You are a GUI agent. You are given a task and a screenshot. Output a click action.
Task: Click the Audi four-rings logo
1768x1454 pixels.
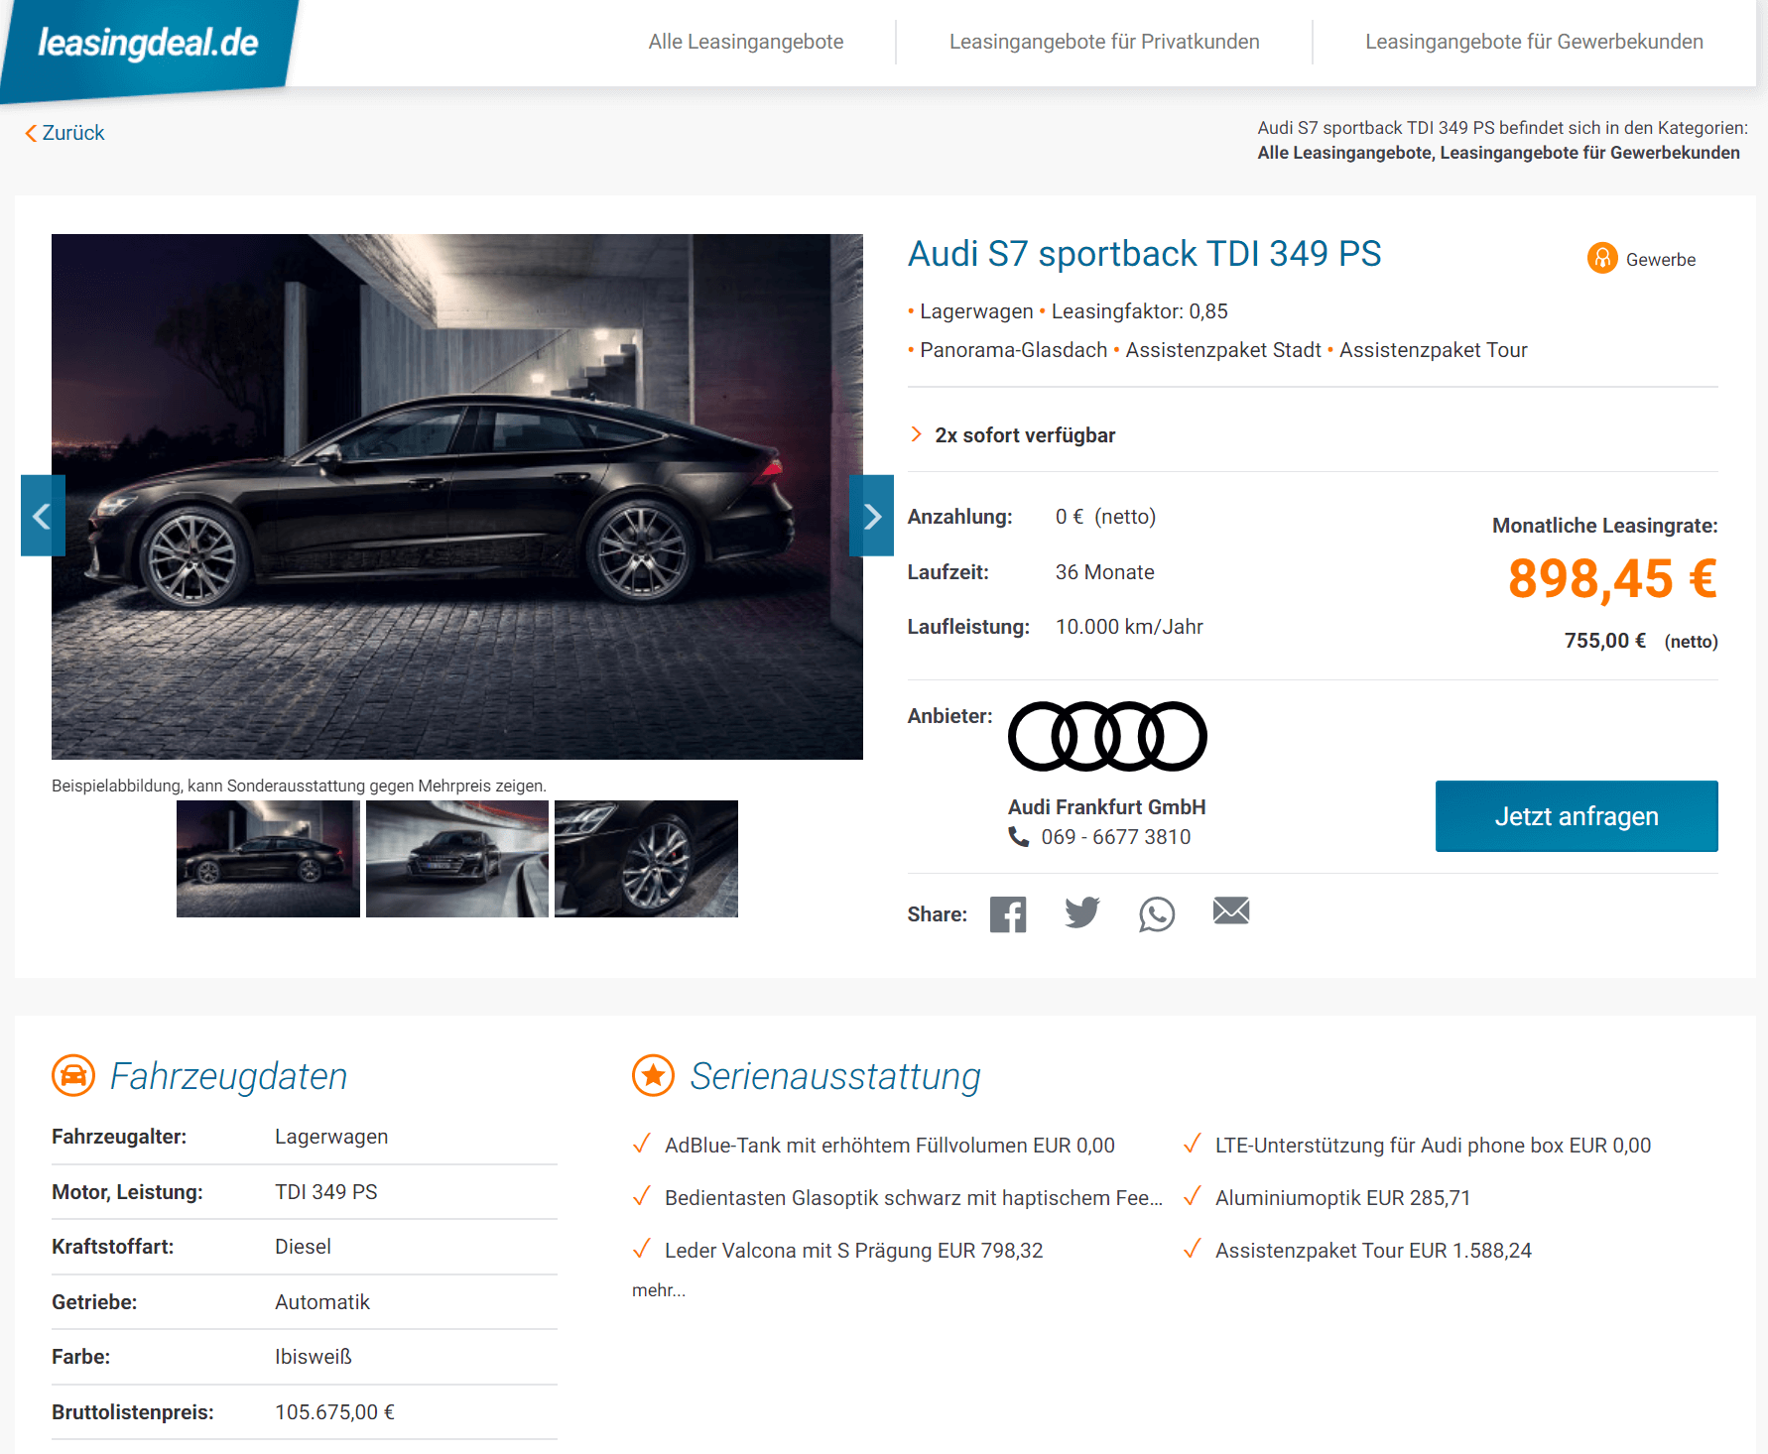coord(1107,736)
